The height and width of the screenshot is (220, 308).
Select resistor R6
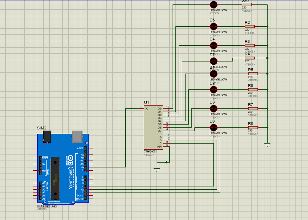pyautogui.click(x=253, y=90)
